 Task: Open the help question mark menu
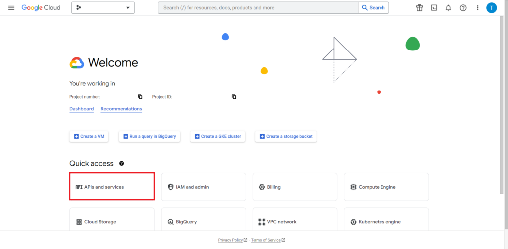coord(463,8)
